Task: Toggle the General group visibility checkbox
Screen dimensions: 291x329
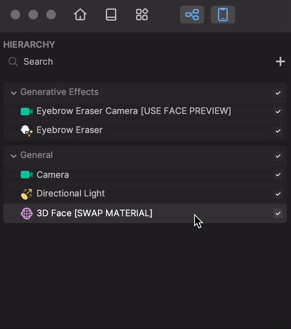Action: click(x=278, y=156)
